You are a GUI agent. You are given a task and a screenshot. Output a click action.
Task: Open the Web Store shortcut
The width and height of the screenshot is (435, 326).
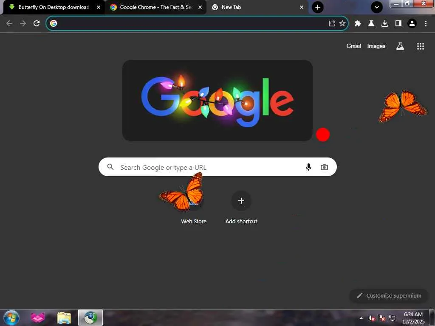pyautogui.click(x=194, y=207)
